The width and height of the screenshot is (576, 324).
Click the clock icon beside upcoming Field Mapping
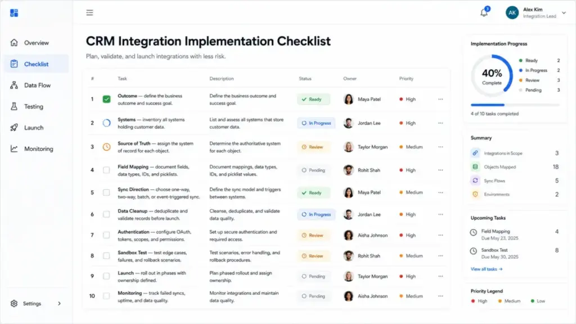pyautogui.click(x=474, y=232)
